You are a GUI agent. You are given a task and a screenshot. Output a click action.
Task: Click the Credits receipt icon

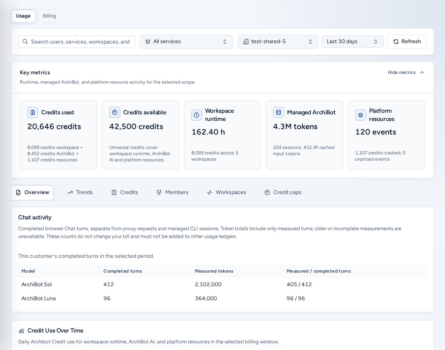(114, 192)
